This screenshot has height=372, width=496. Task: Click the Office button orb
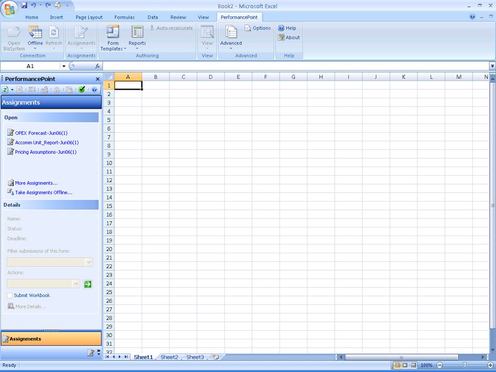pyautogui.click(x=9, y=9)
